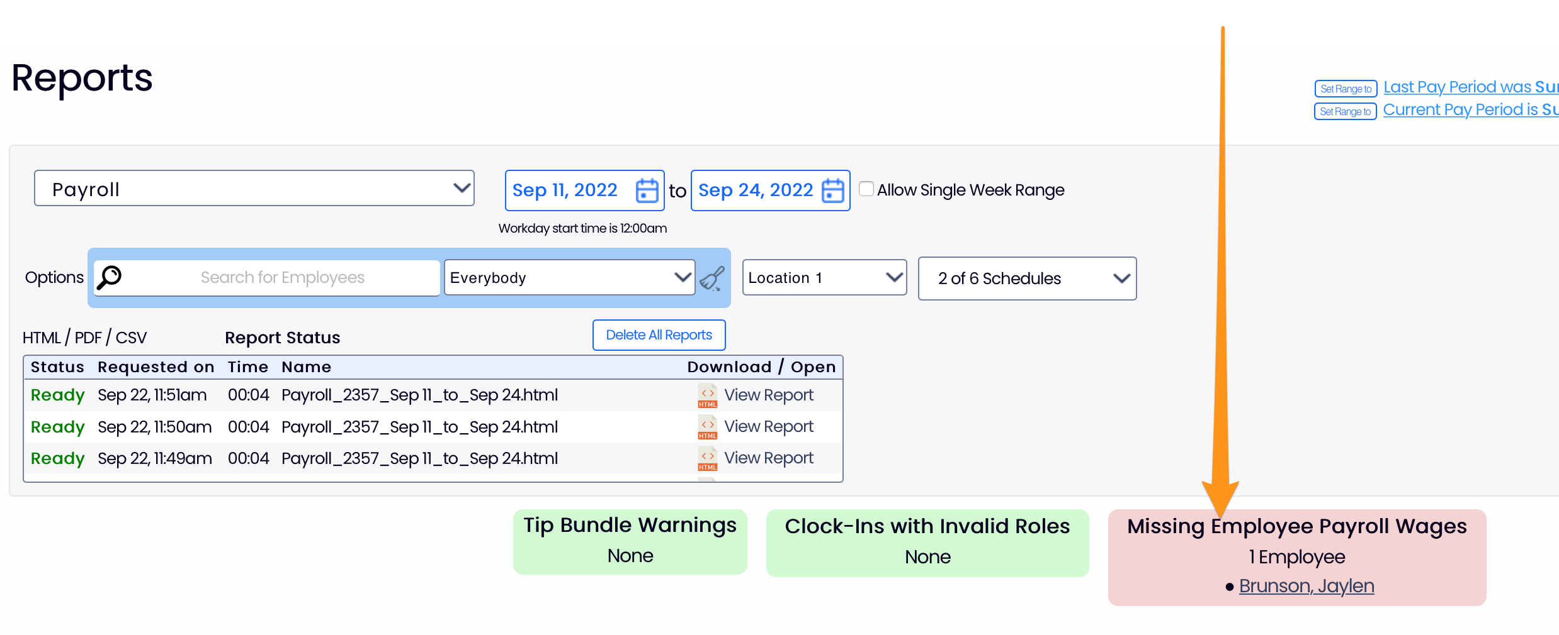This screenshot has height=635, width=1559.
Task: Clear employee filters with broom icon
Action: tap(712, 278)
